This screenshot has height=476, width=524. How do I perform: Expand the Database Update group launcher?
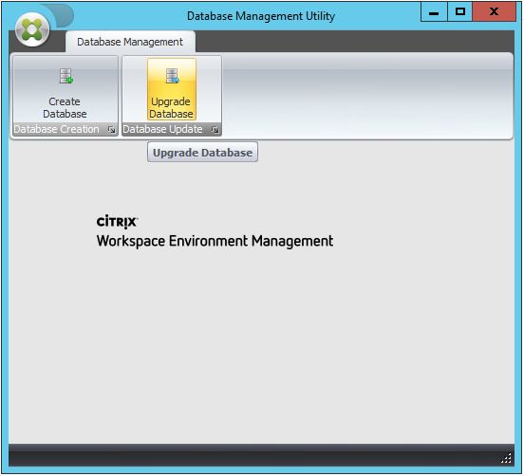(x=215, y=130)
